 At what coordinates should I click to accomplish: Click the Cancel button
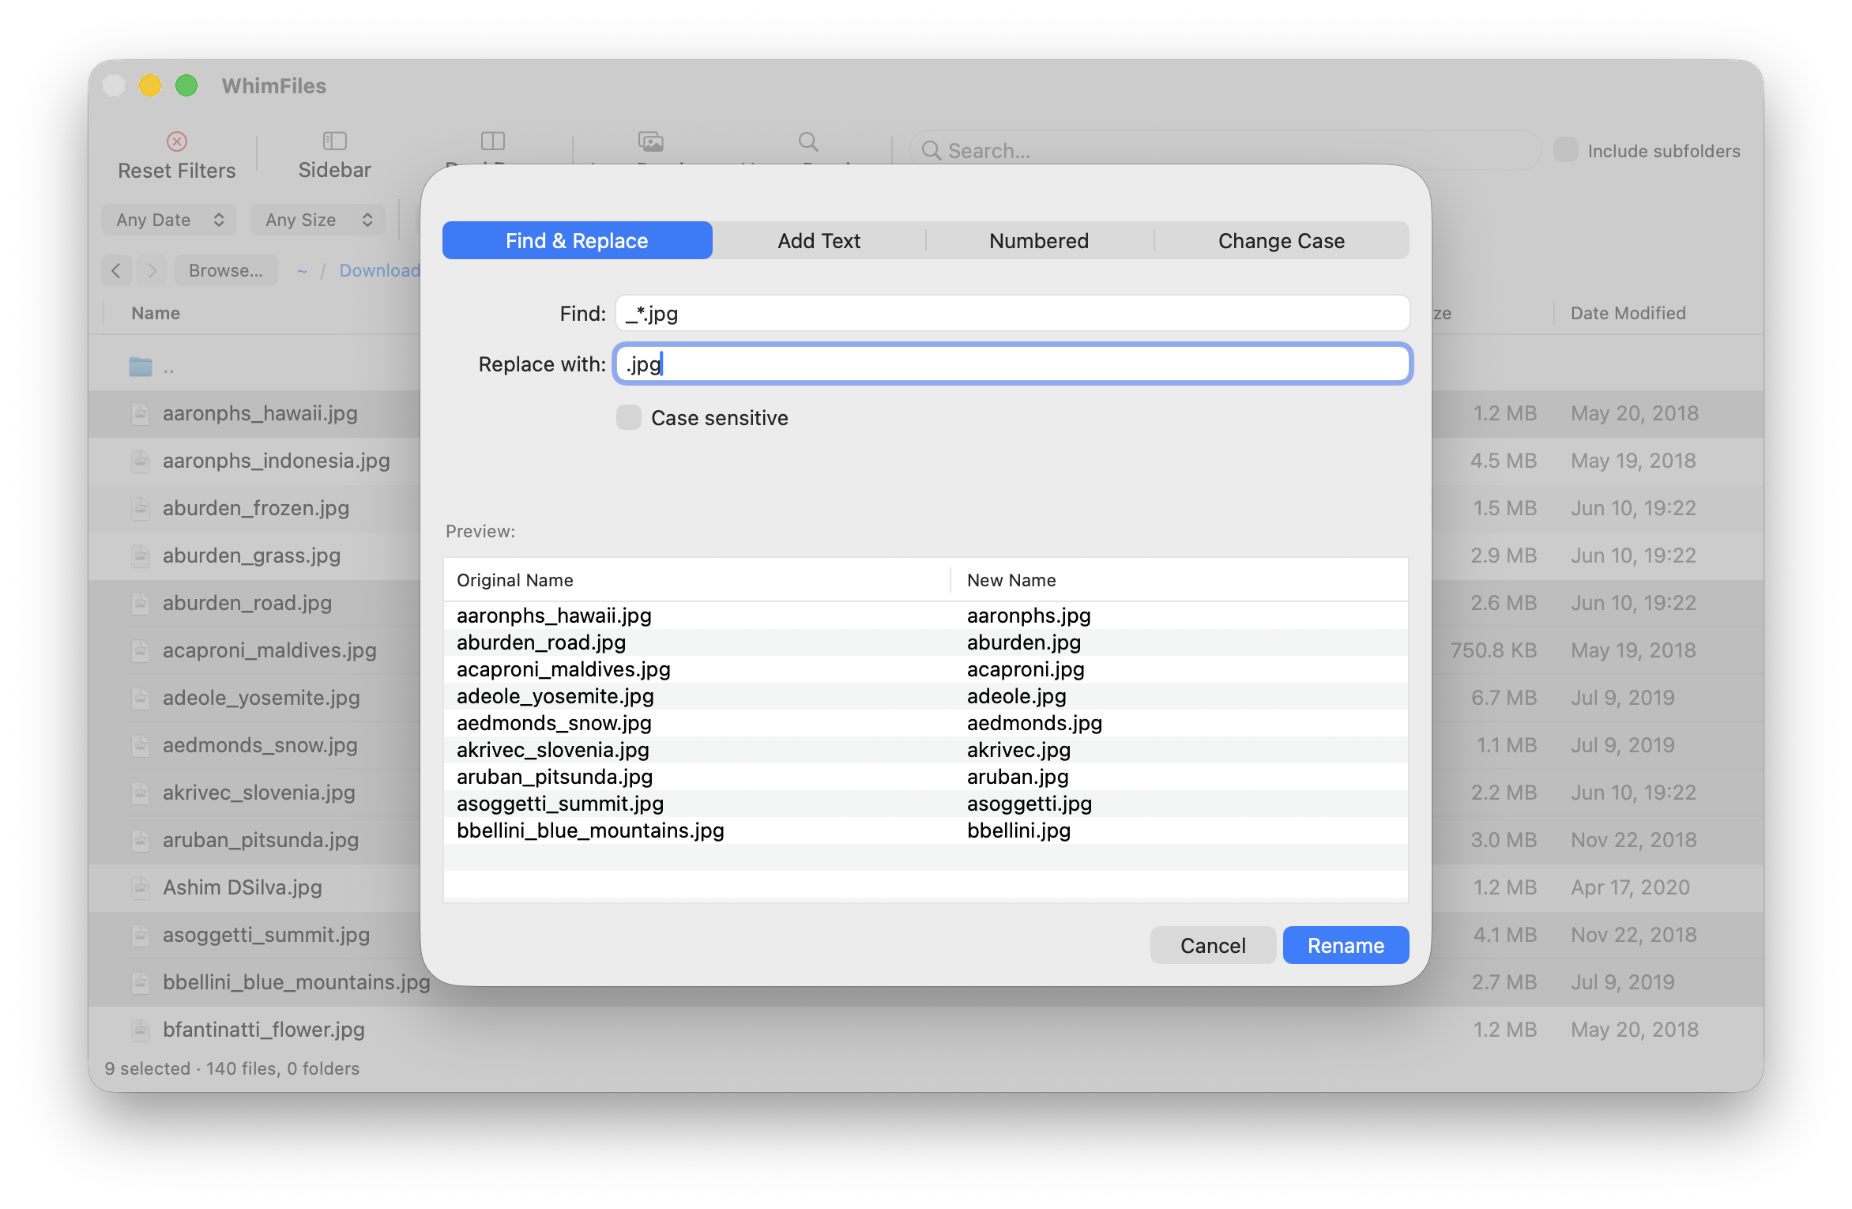click(1213, 945)
